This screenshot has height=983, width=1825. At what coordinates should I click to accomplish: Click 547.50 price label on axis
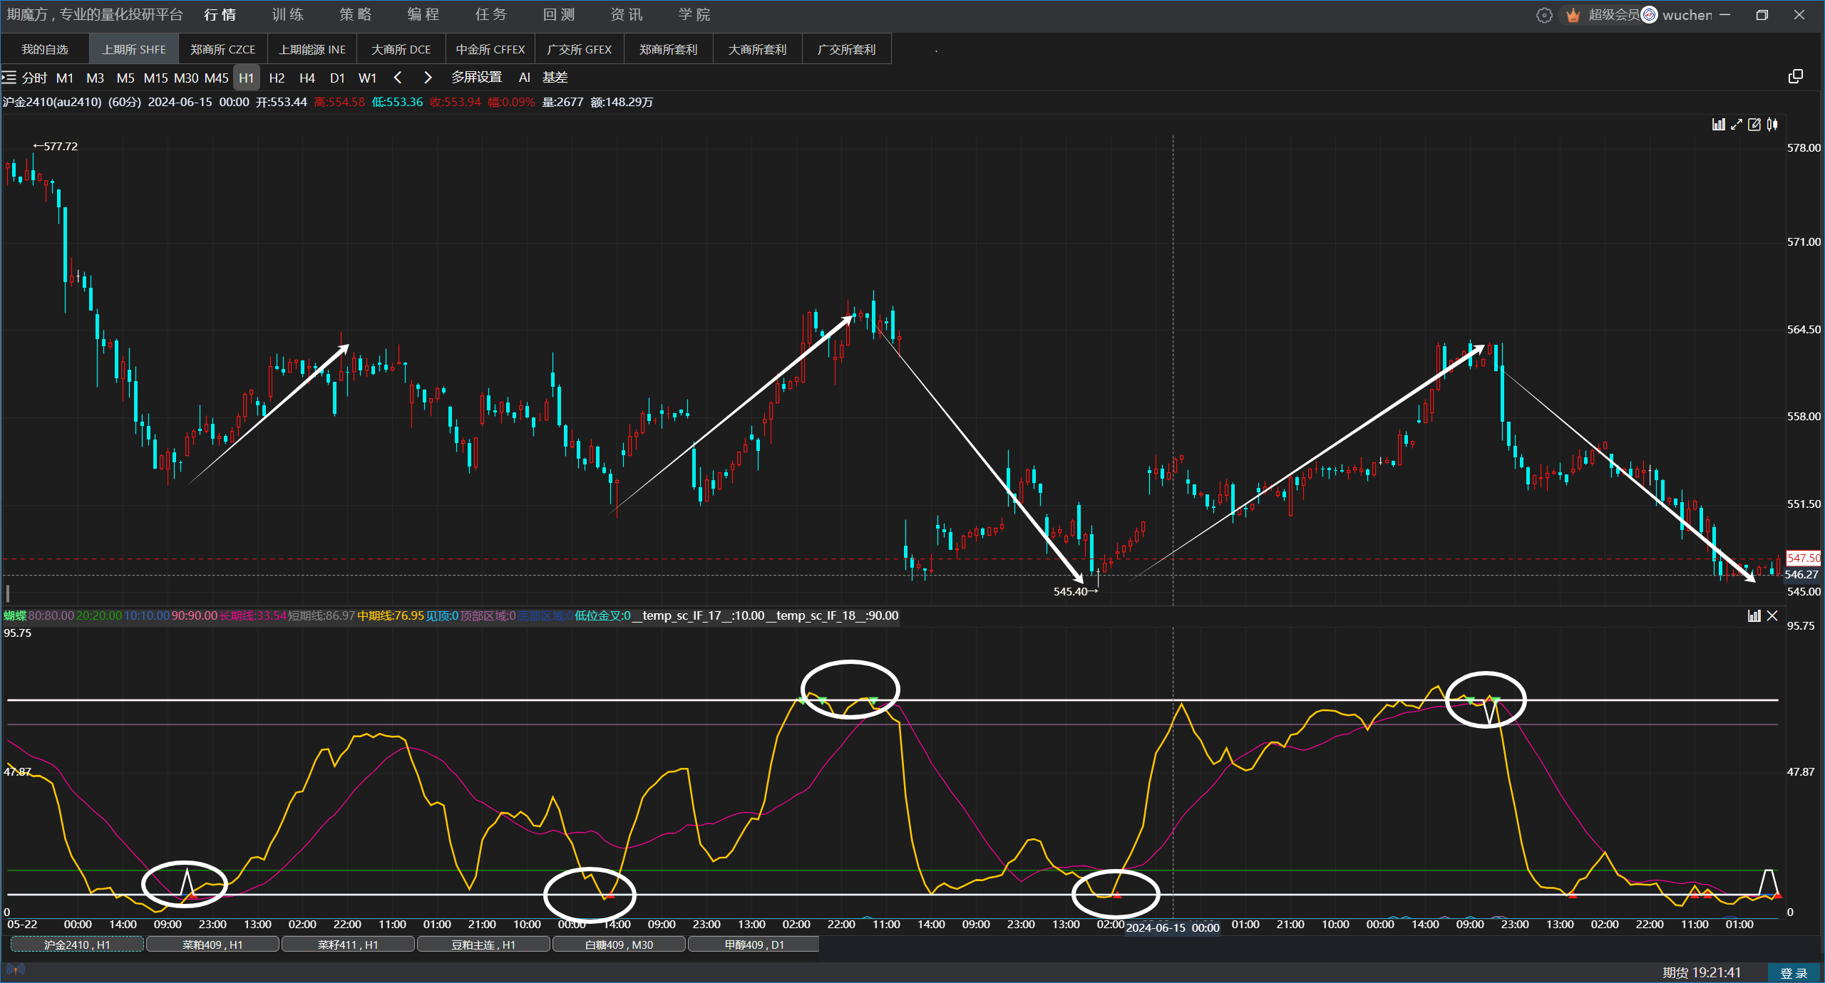click(x=1804, y=558)
